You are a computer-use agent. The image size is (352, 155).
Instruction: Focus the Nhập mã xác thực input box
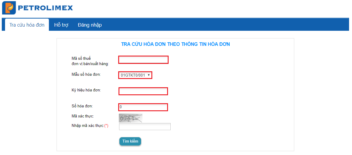(x=145, y=127)
